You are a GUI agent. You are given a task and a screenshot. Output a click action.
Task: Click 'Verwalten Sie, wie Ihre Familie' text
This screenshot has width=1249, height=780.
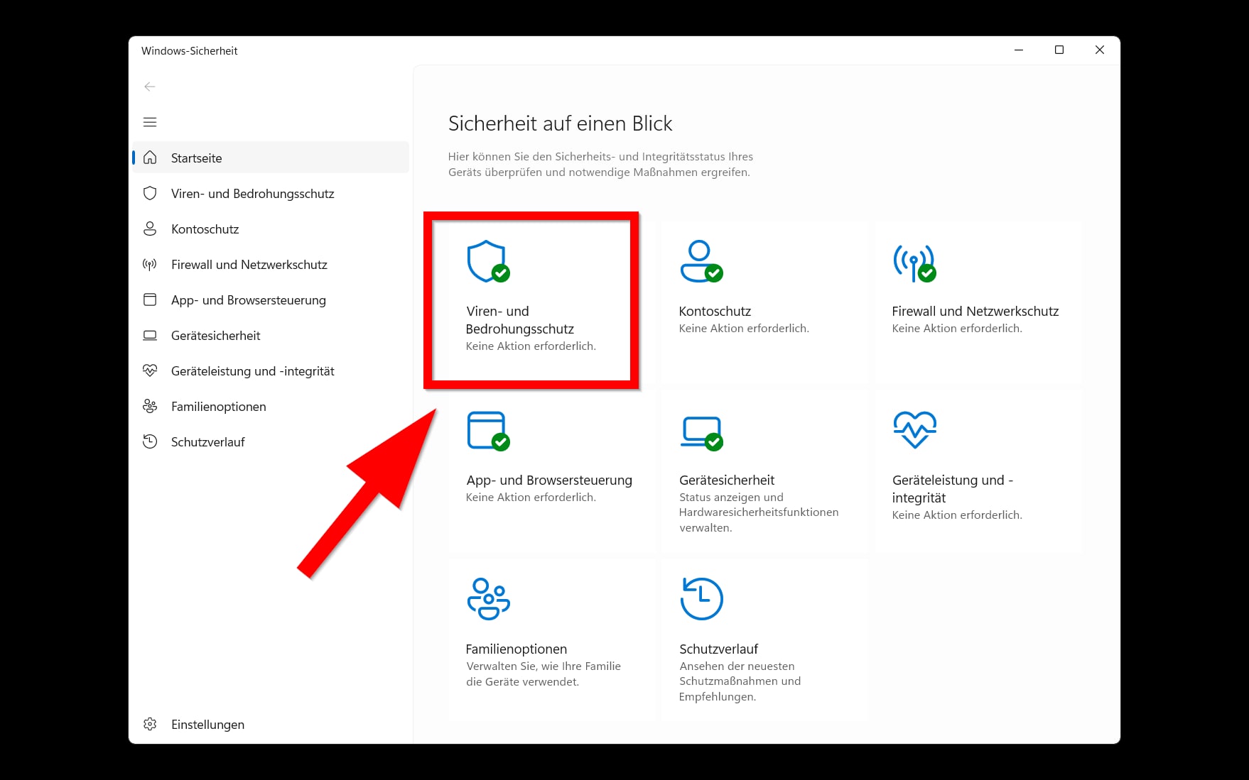point(544,666)
